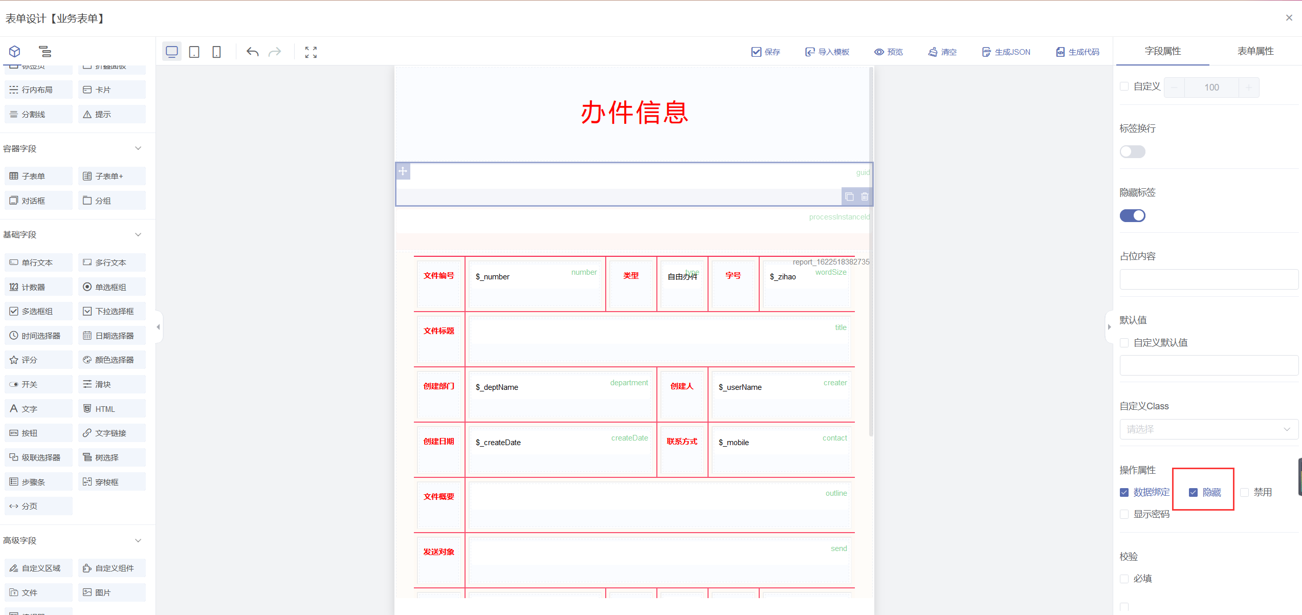Open the 自定义Class dropdown
This screenshot has width=1302, height=615.
click(1209, 429)
